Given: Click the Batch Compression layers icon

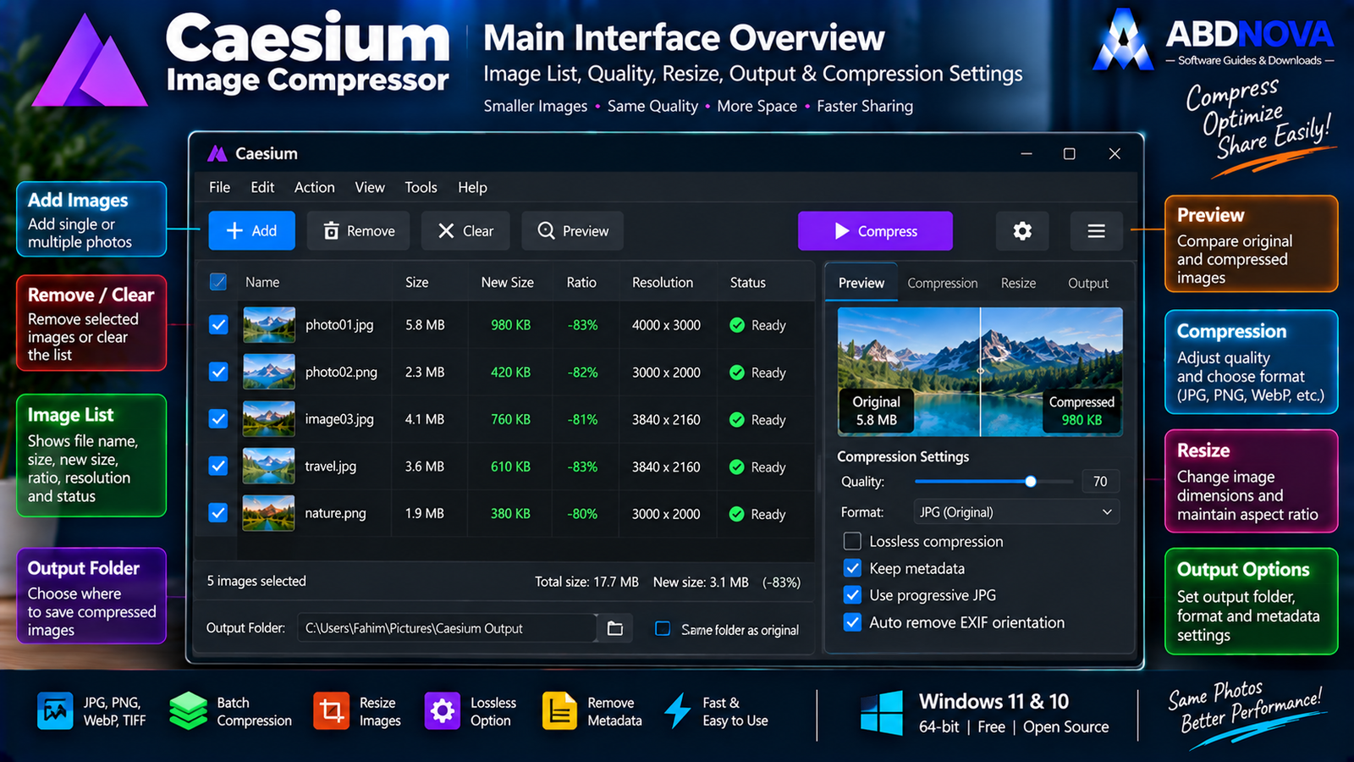Looking at the screenshot, I should click(x=188, y=711).
